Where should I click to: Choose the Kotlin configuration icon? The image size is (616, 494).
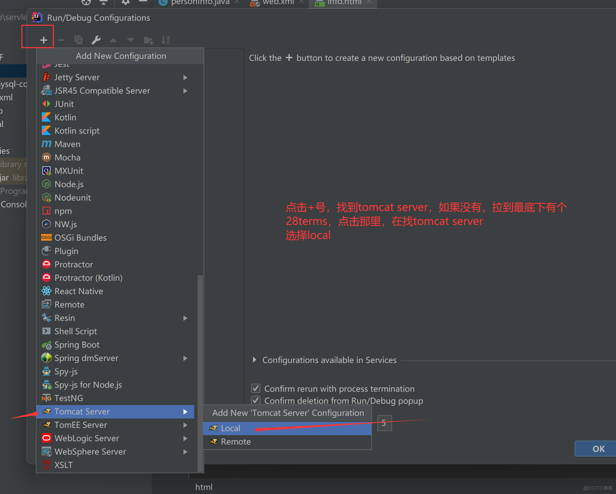[46, 117]
